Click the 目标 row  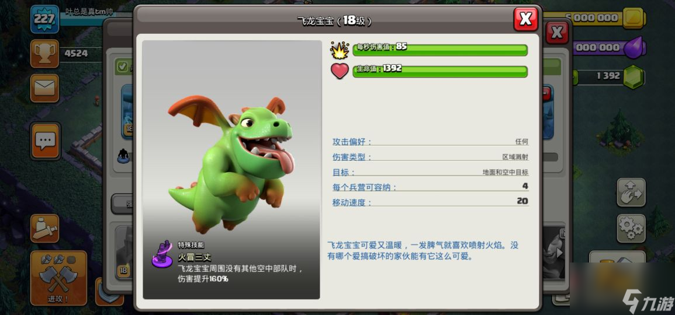(430, 172)
